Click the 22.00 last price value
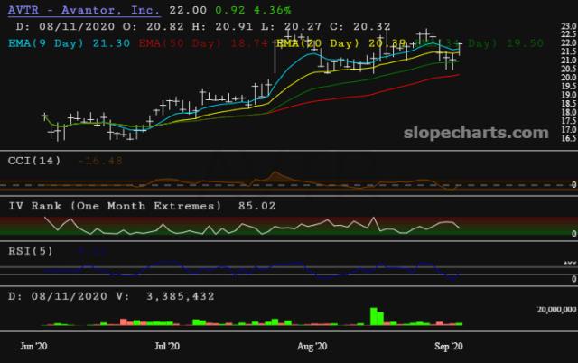 click(x=186, y=9)
